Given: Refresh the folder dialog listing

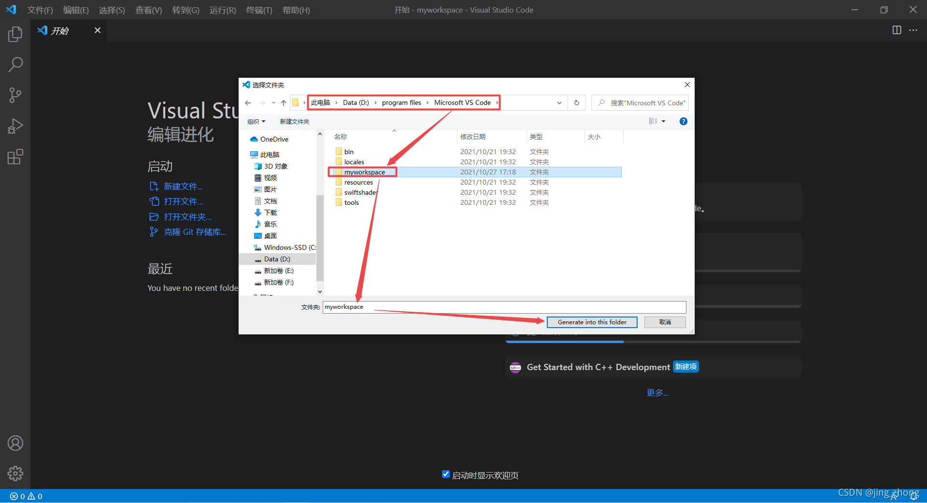Looking at the screenshot, I should [x=576, y=103].
